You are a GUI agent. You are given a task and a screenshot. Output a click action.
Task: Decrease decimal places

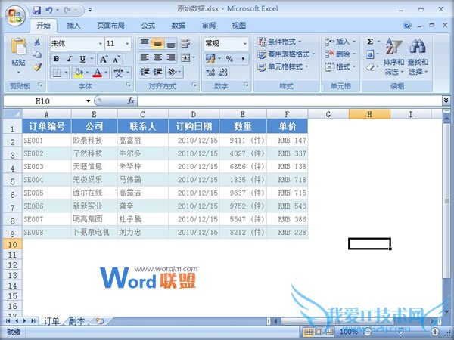click(223, 73)
